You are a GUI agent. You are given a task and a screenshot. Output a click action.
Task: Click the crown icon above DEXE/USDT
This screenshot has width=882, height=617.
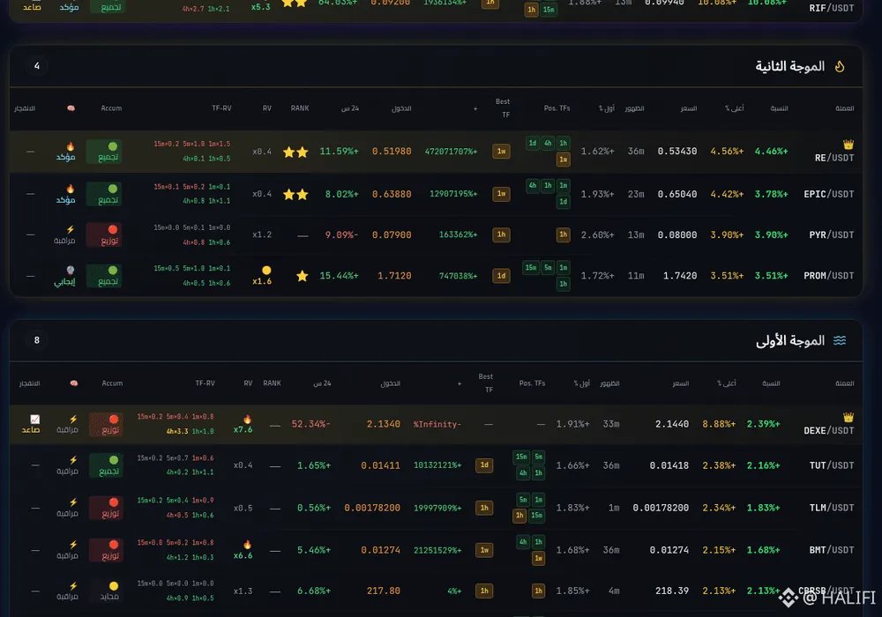pos(848,417)
